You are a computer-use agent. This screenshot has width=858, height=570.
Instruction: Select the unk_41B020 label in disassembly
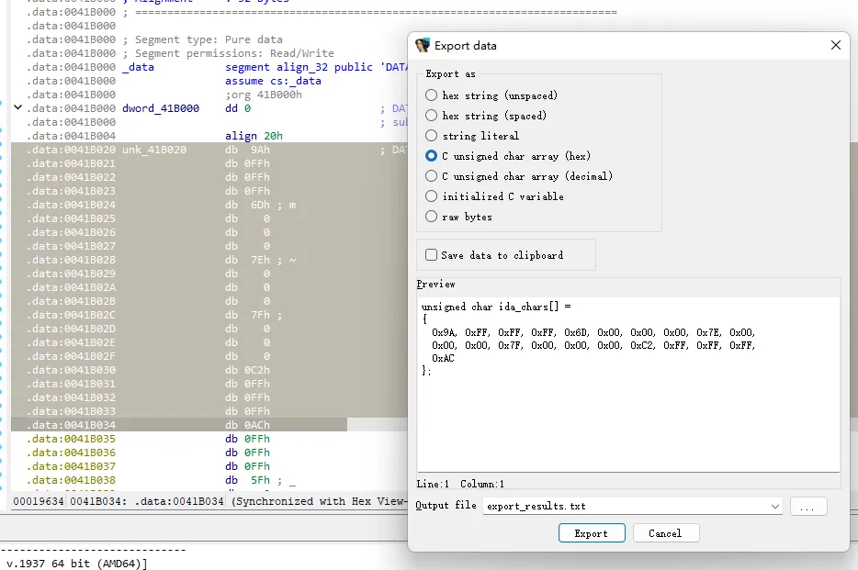pos(154,150)
